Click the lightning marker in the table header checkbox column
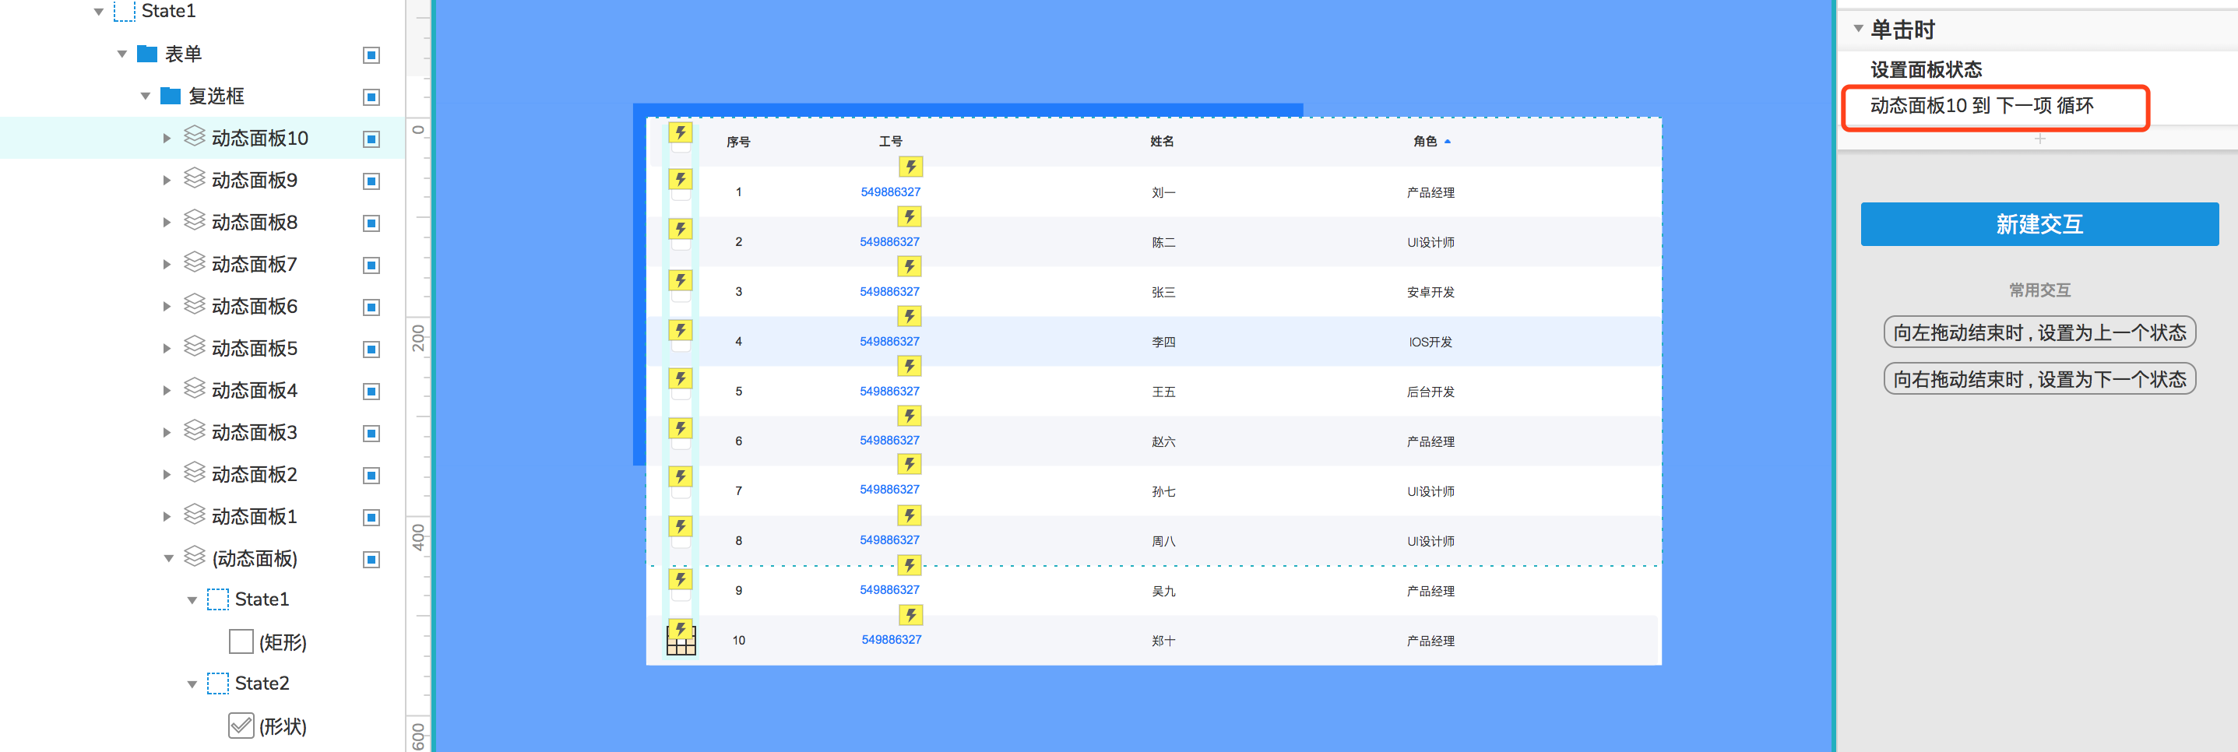The height and width of the screenshot is (752, 2238). click(681, 133)
